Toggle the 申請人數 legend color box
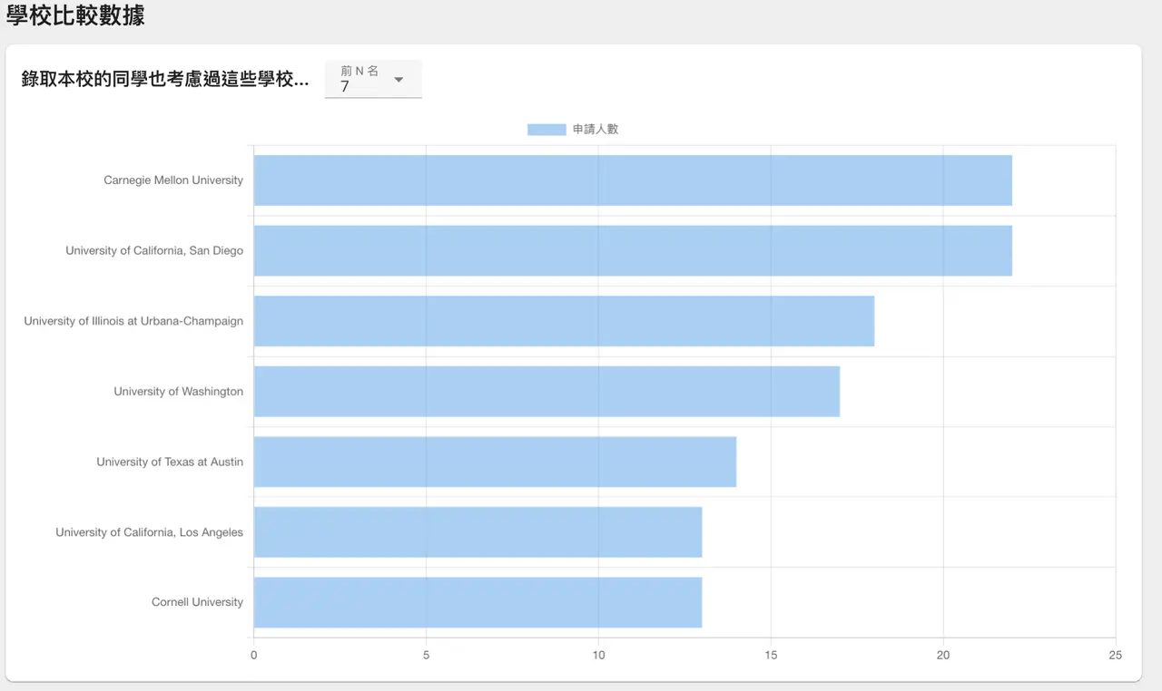Viewport: 1162px width, 691px height. pos(547,130)
